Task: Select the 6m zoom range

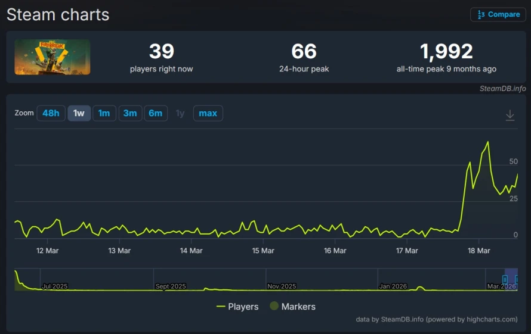Action: coord(156,113)
